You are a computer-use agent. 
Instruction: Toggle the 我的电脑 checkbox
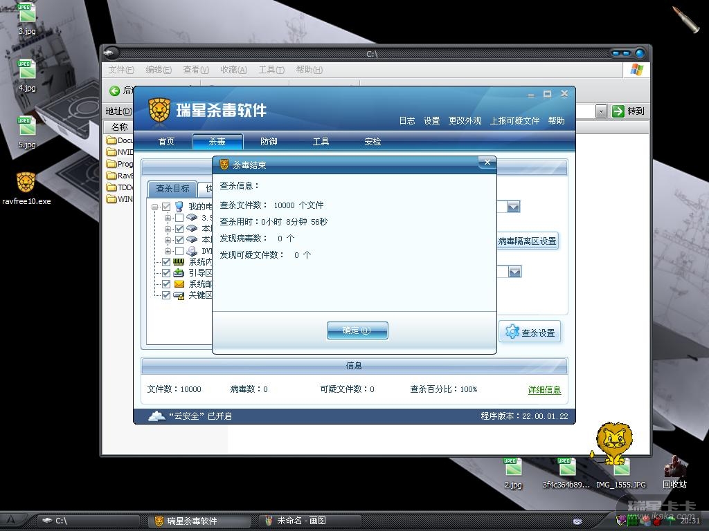(166, 207)
